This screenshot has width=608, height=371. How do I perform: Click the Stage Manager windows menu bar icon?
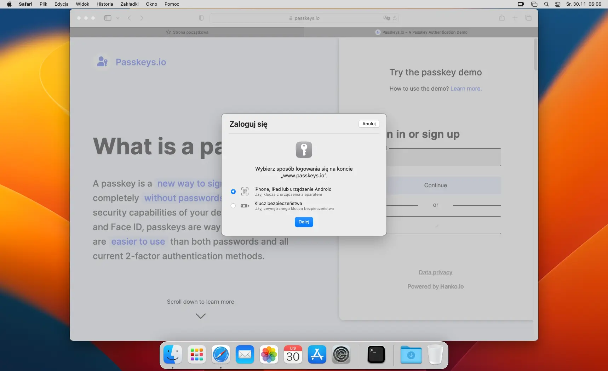click(534, 4)
